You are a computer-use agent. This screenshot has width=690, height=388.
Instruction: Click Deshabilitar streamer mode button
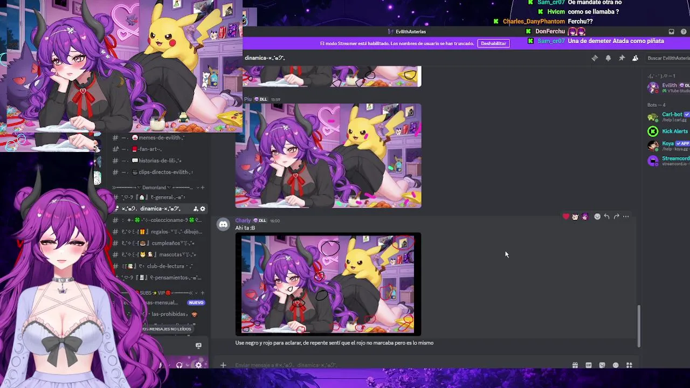tap(493, 44)
